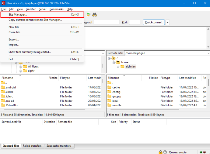Screen dimensions: 210x154
Task: Click the .mozilla folder icon
Action: pyautogui.click(x=109, y=105)
